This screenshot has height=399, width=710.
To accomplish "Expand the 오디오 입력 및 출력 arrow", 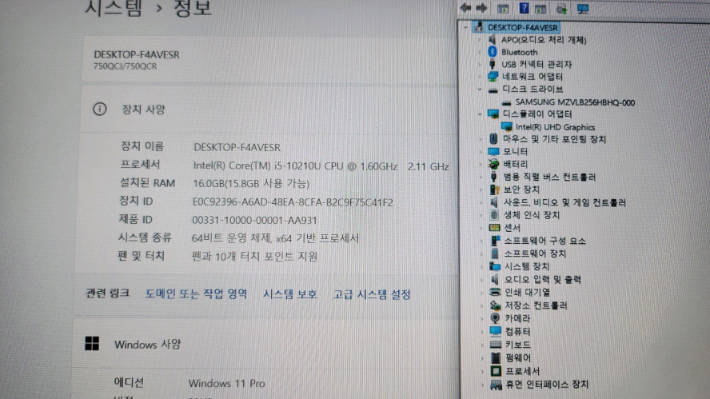I will [482, 279].
